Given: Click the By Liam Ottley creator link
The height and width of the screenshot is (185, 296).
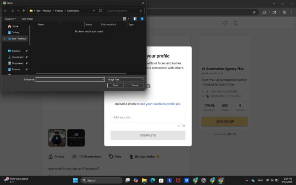Looking at the screenshot, I should click(145, 157).
